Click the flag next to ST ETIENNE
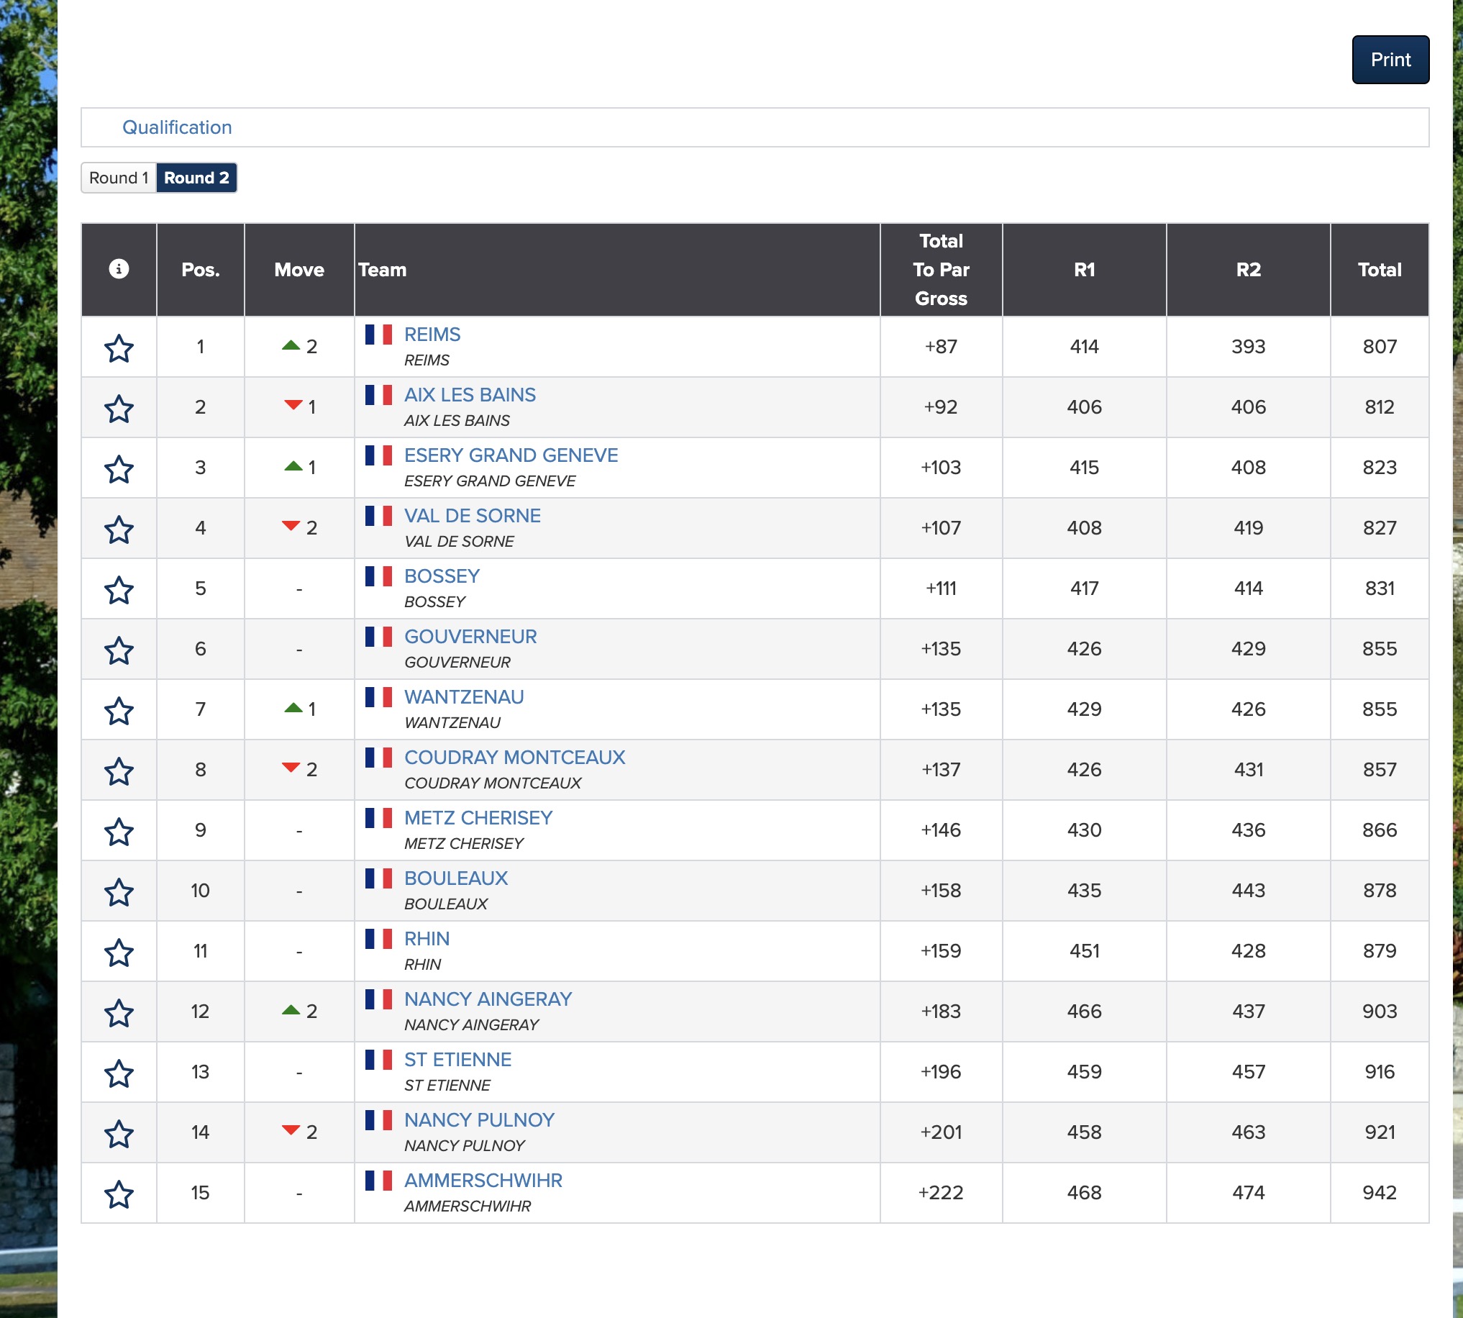 click(378, 1060)
